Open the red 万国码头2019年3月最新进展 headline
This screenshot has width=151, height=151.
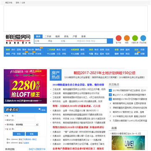[76, 106]
